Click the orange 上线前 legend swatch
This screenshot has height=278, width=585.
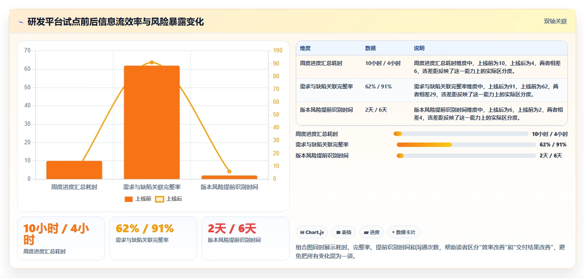point(129,199)
